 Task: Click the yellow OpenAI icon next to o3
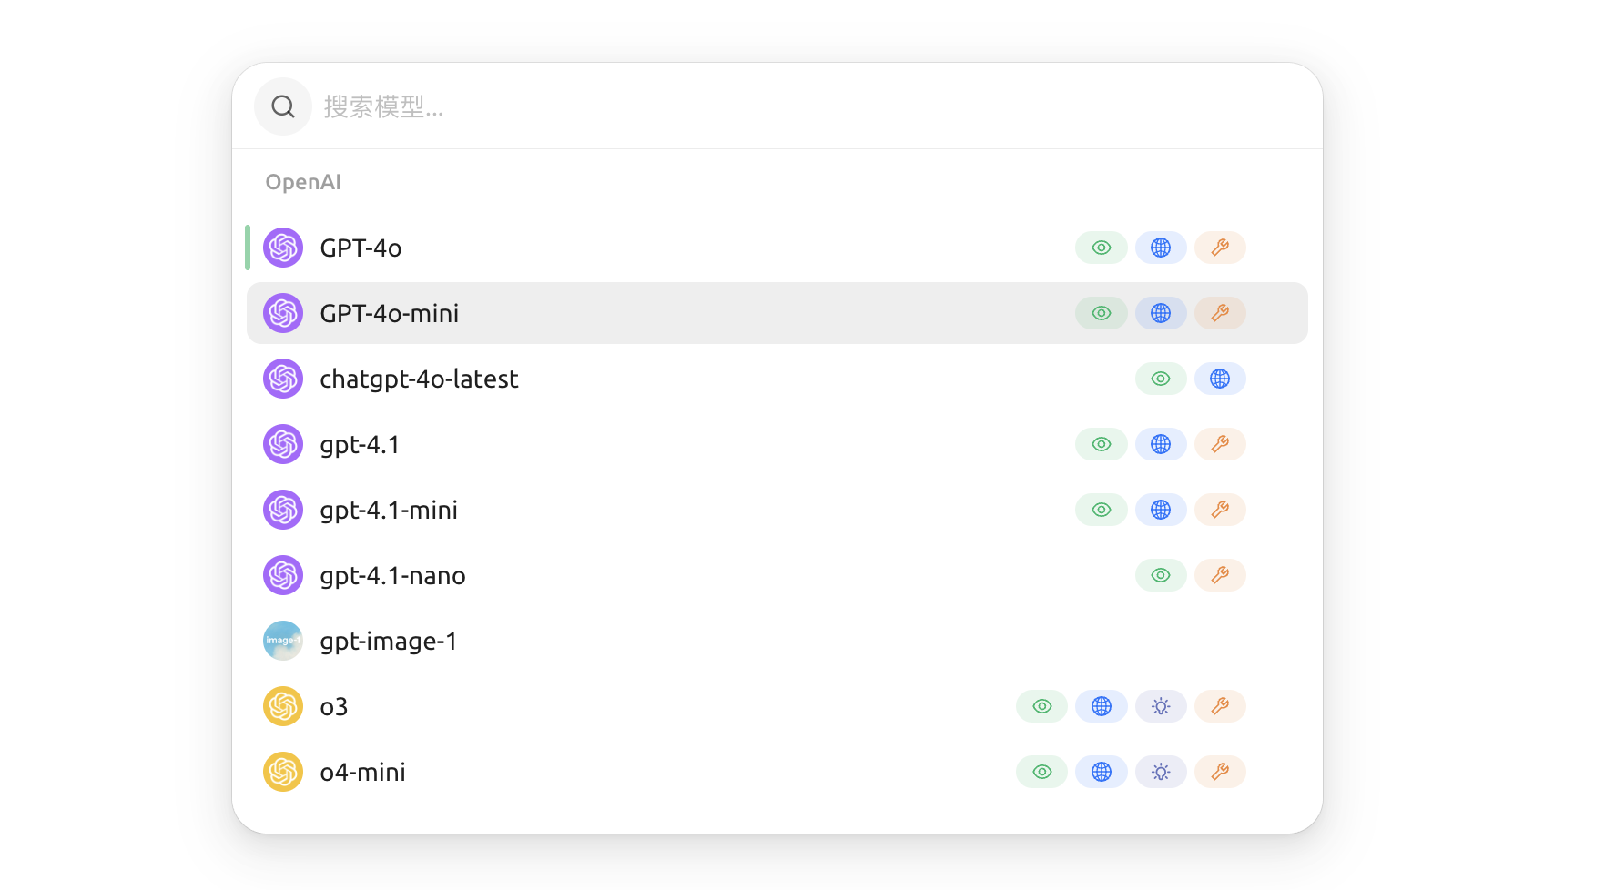click(282, 705)
